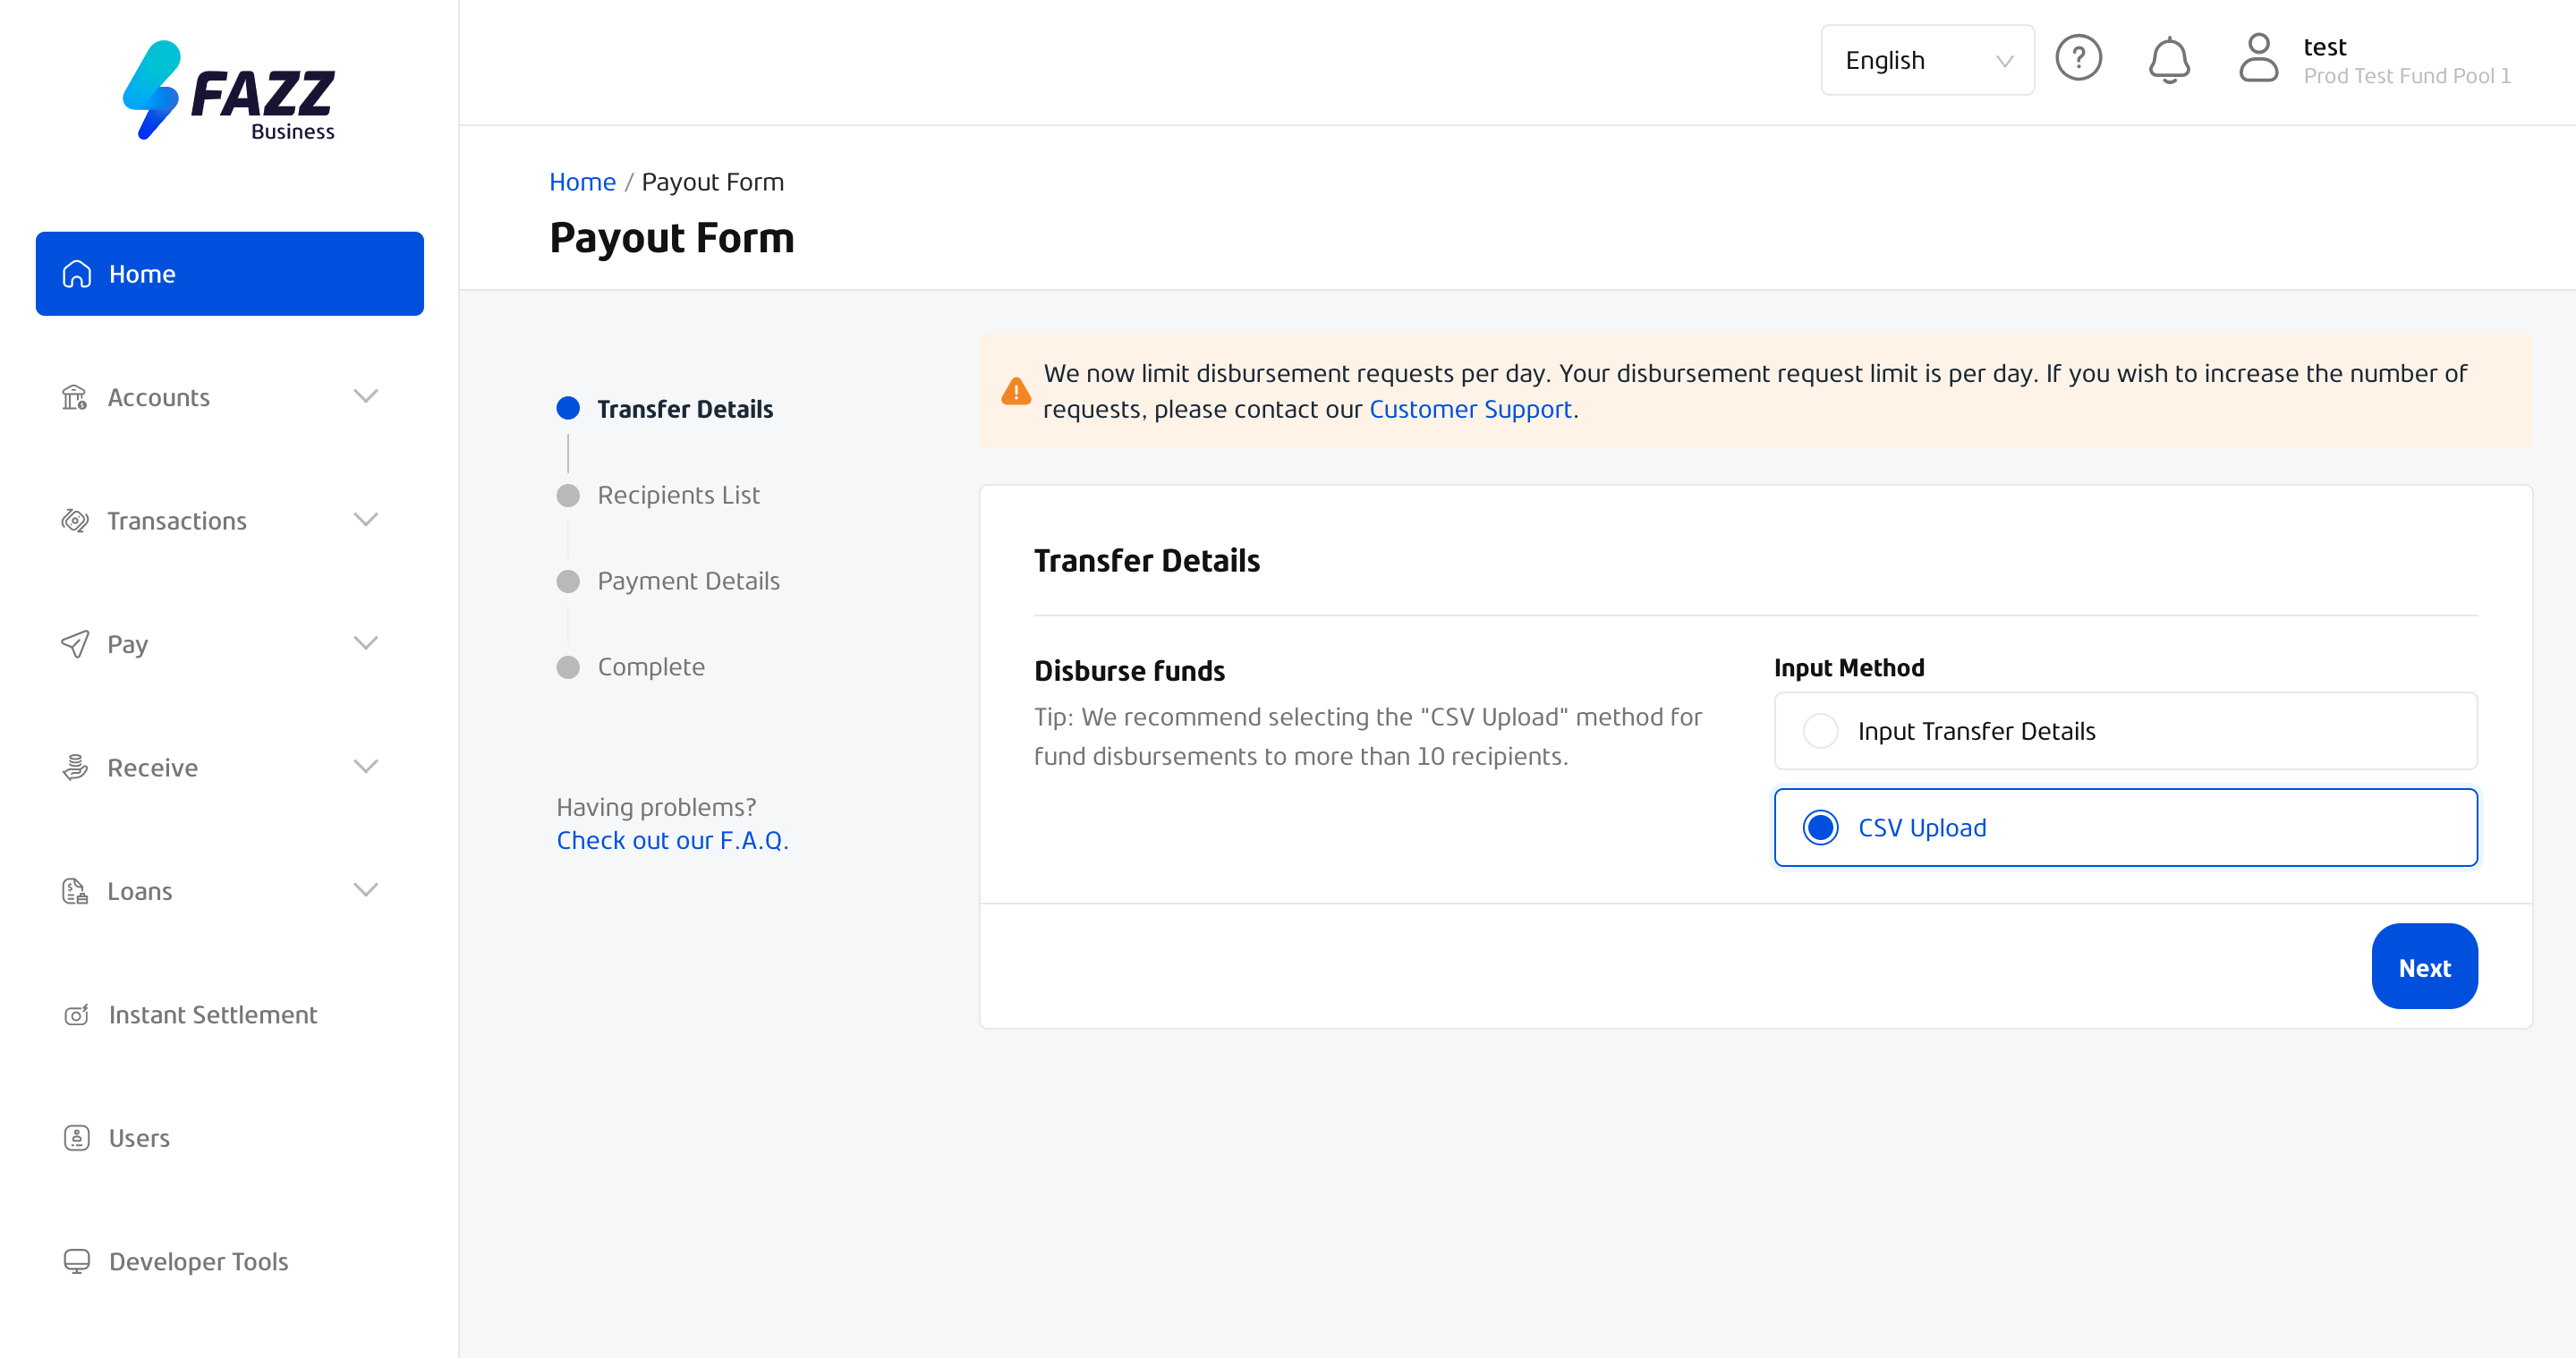This screenshot has width=2576, height=1358.
Task: Open Users page from sidebar
Action: [230, 1138]
